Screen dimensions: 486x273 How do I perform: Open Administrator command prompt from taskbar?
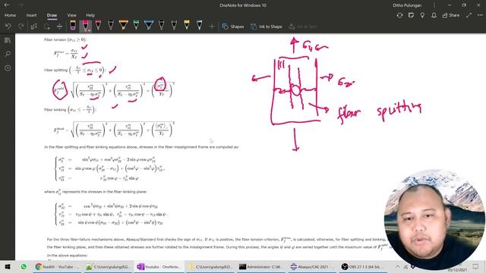coord(262,266)
